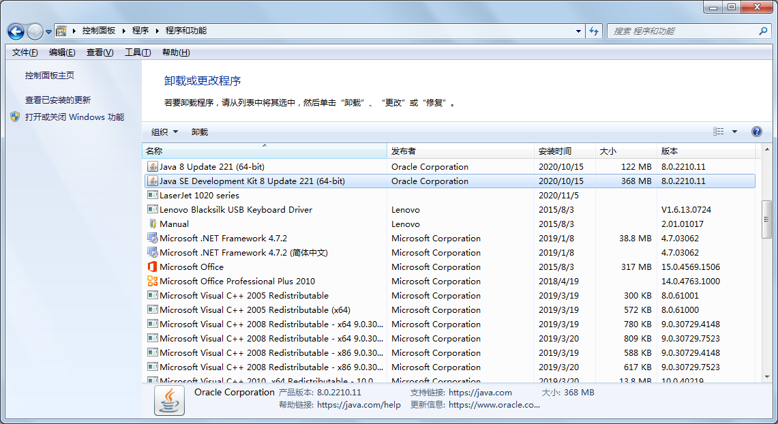Viewport: 778px width, 424px height.
Task: Maximize the window
Action: (732, 7)
